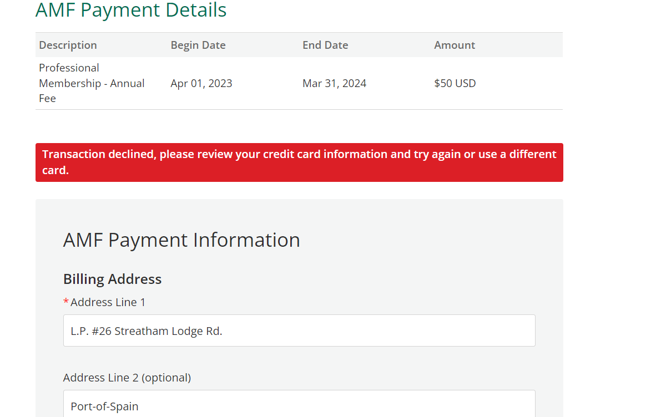Click the empty white gap below the payment details table
Screen dimensions: 661x417
(x=299, y=126)
